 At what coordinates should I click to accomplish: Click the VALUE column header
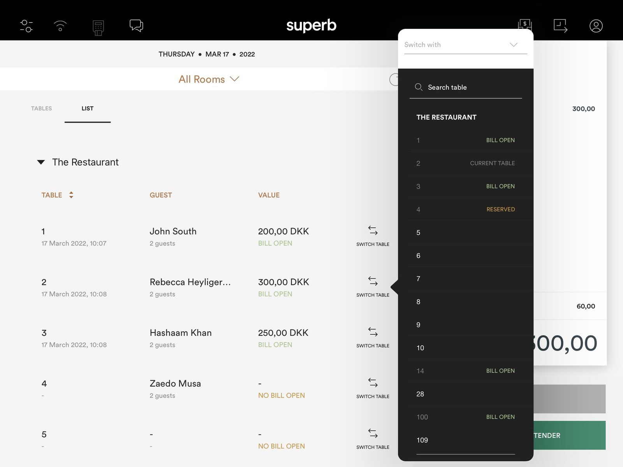[269, 195]
